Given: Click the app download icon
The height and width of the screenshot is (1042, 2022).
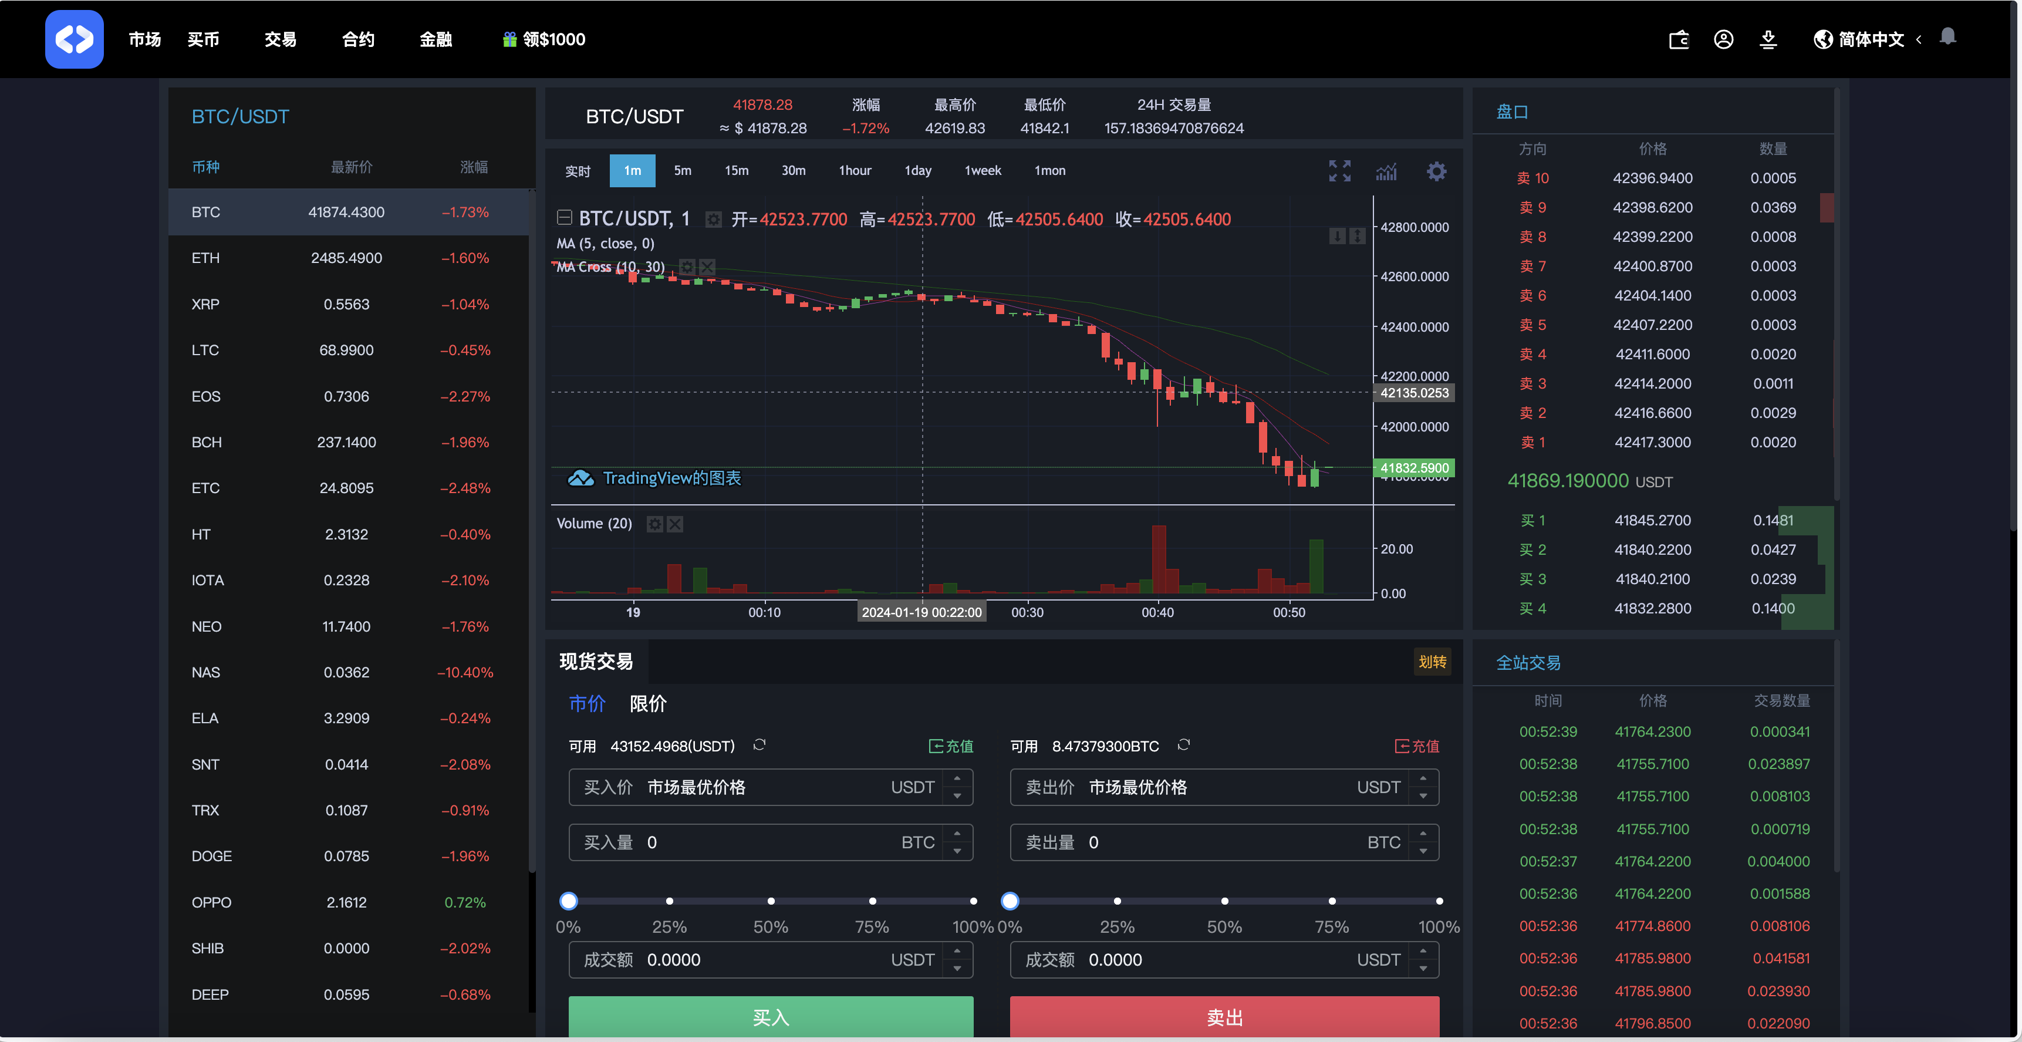Looking at the screenshot, I should 1768,39.
